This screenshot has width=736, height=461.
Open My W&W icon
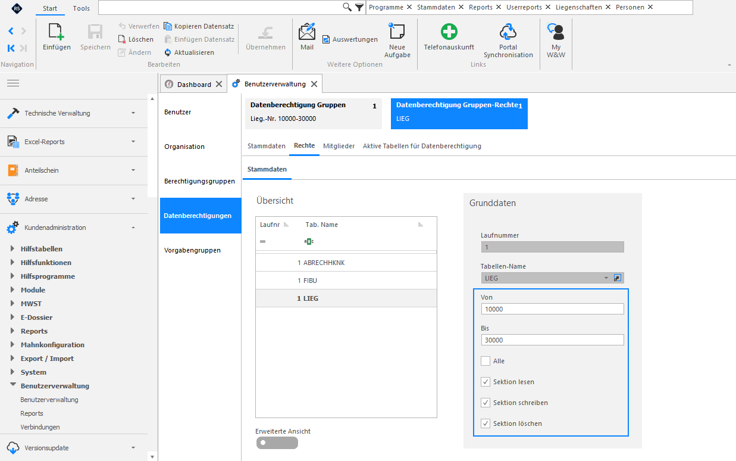[x=556, y=32]
